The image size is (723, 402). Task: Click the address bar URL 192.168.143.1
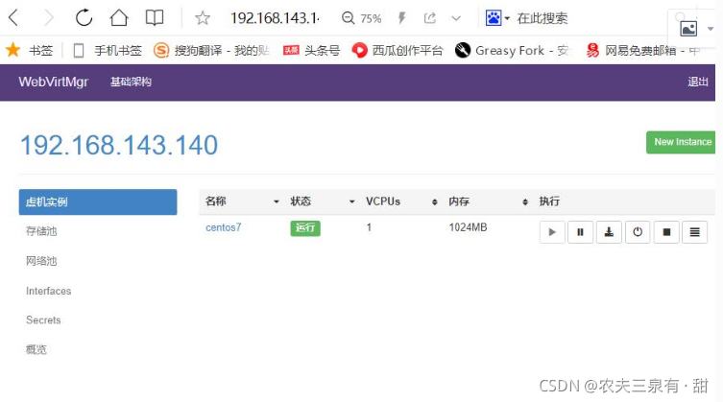click(276, 18)
